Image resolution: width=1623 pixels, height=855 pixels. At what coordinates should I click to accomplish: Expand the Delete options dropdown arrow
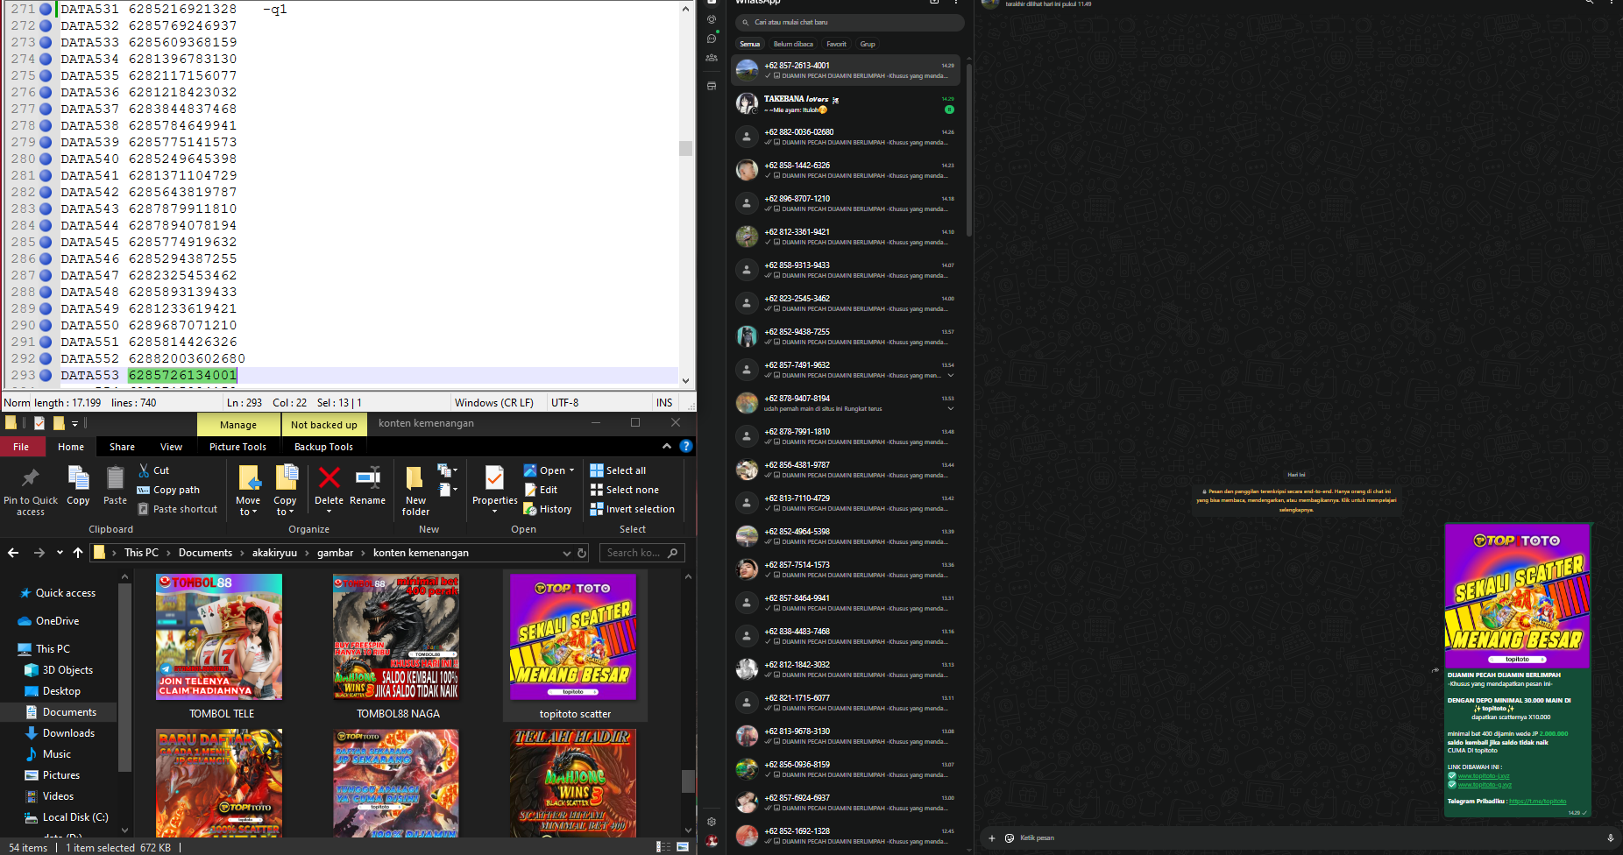pos(330,512)
